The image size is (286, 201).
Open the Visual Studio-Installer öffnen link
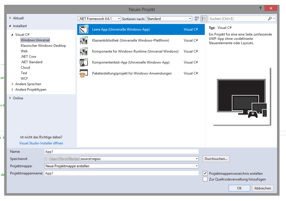pyautogui.click(x=41, y=143)
